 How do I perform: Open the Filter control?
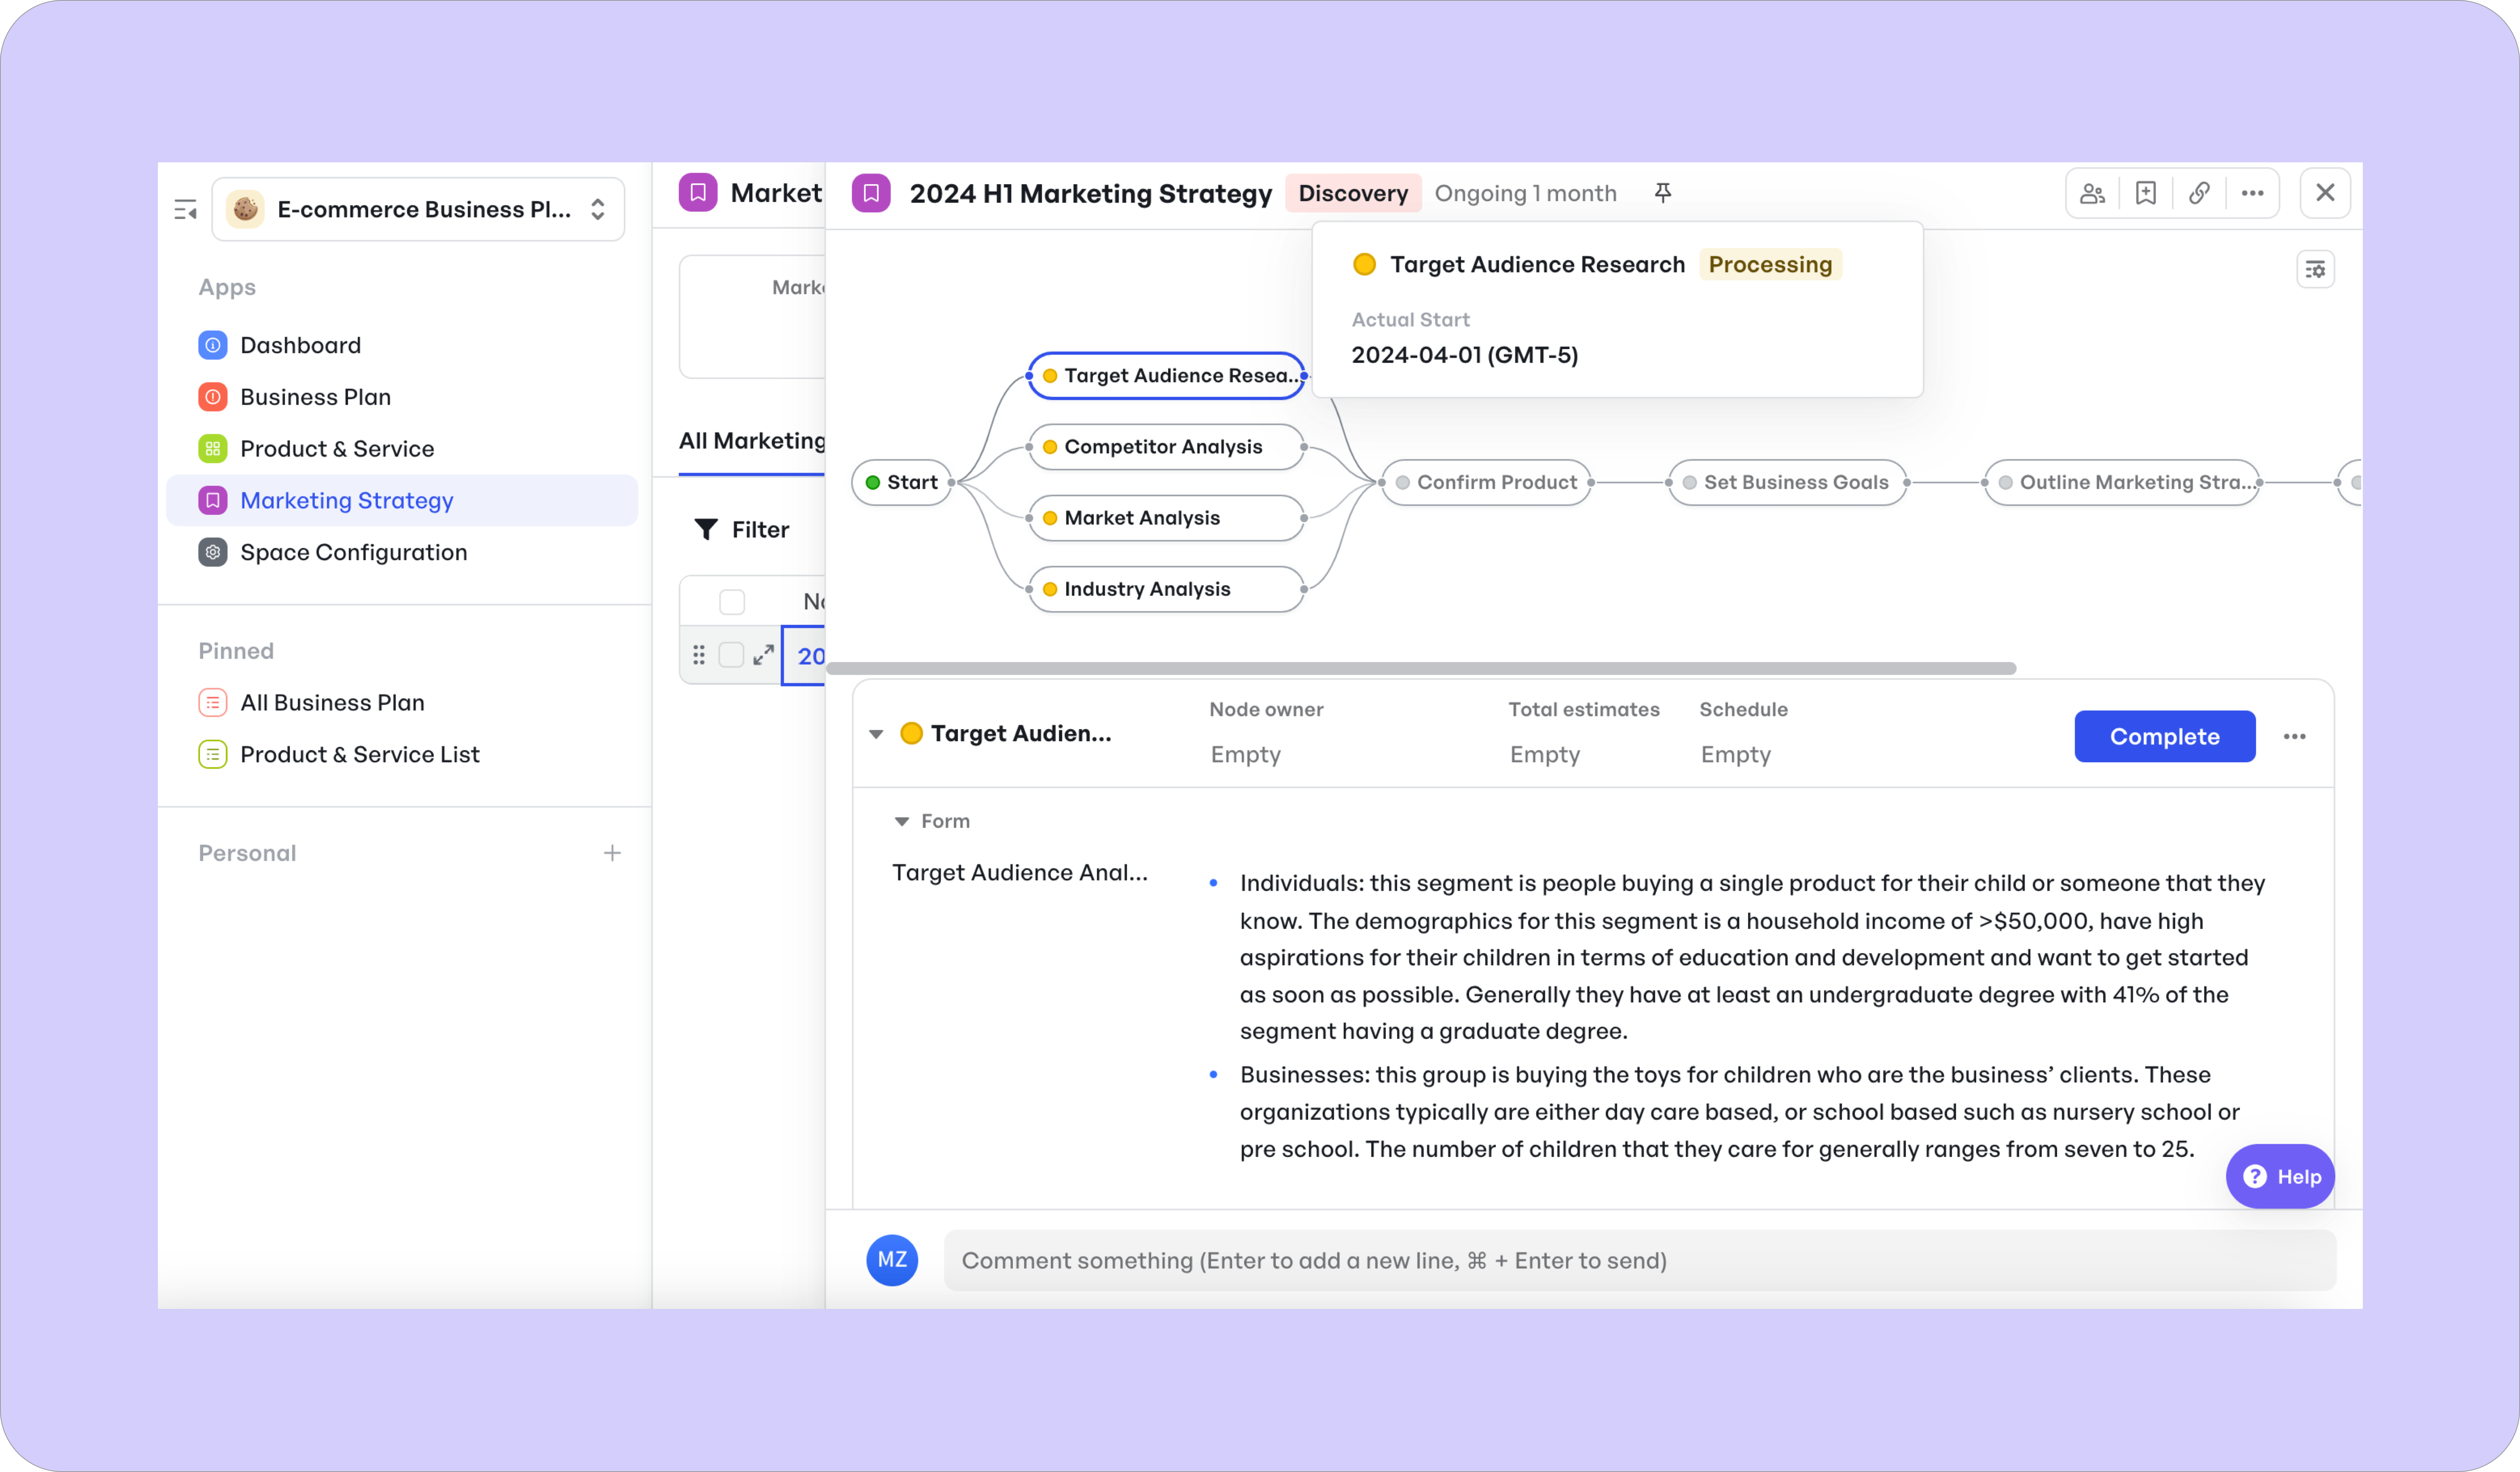[742, 530]
